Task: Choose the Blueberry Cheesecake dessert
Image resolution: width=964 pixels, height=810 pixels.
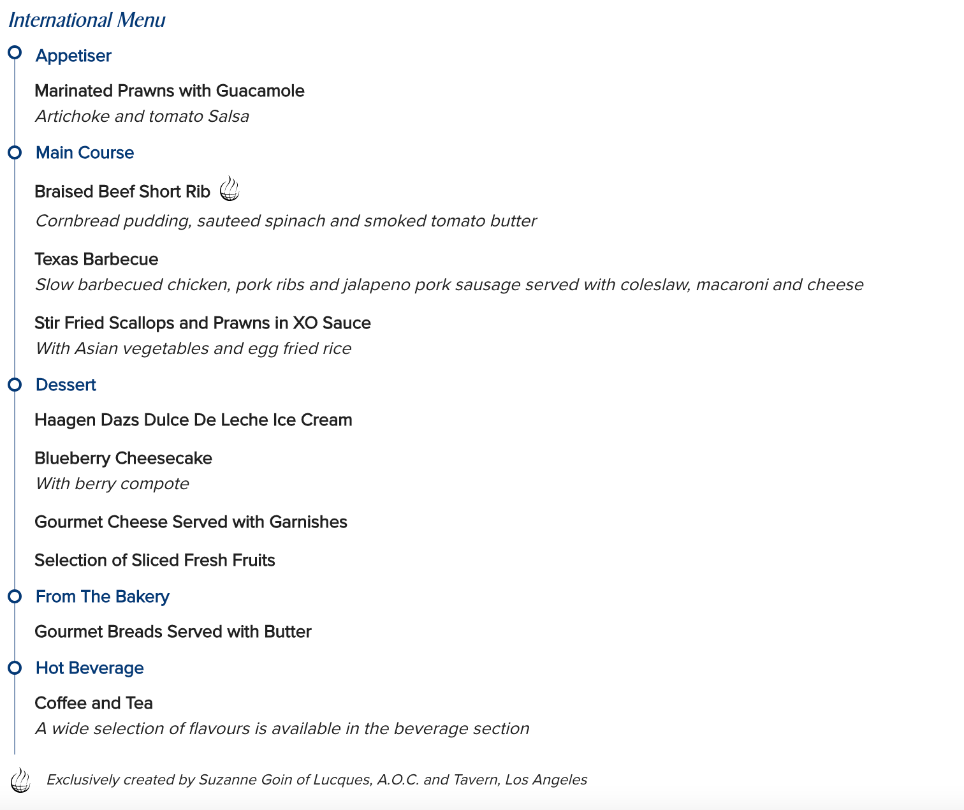Action: pos(123,459)
